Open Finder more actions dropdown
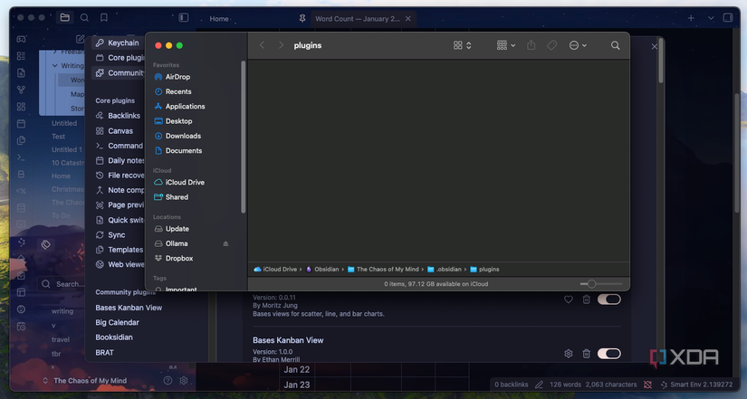 click(578, 45)
